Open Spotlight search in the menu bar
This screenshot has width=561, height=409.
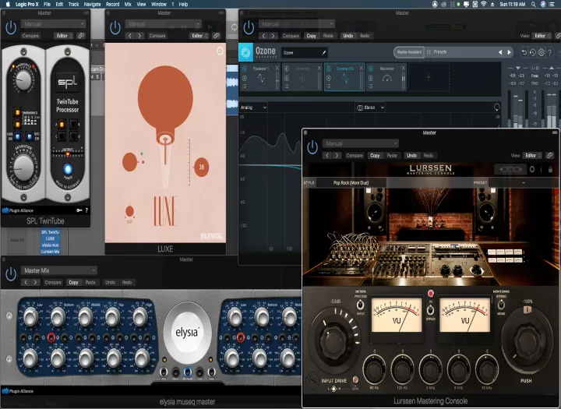click(x=533, y=5)
